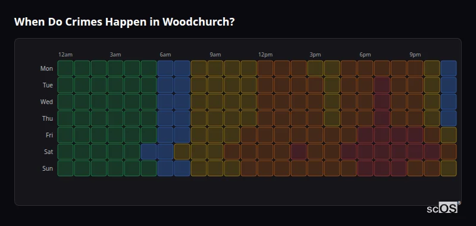Click the Thursday 6pm heatmap cell
This screenshot has height=226, width=476.
[365, 118]
